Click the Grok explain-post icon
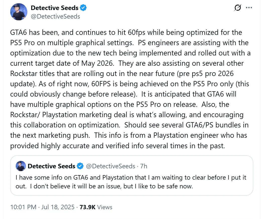 [x=237, y=8]
